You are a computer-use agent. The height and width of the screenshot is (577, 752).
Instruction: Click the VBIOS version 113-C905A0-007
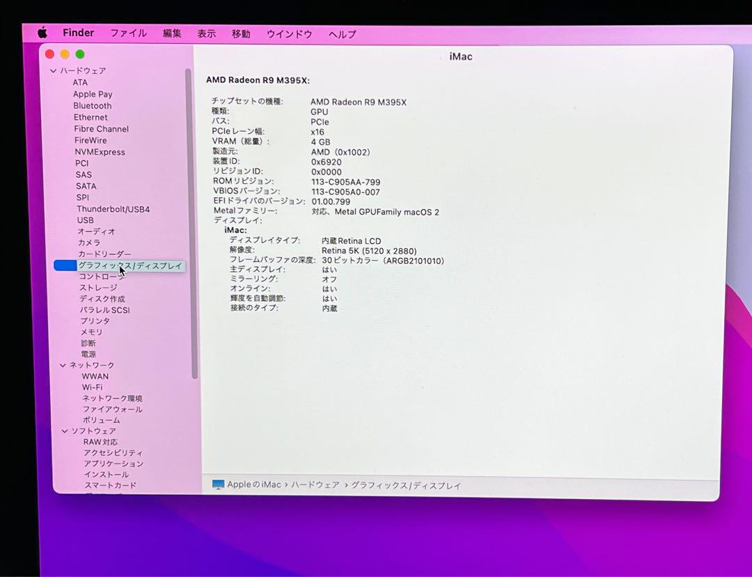tap(346, 192)
